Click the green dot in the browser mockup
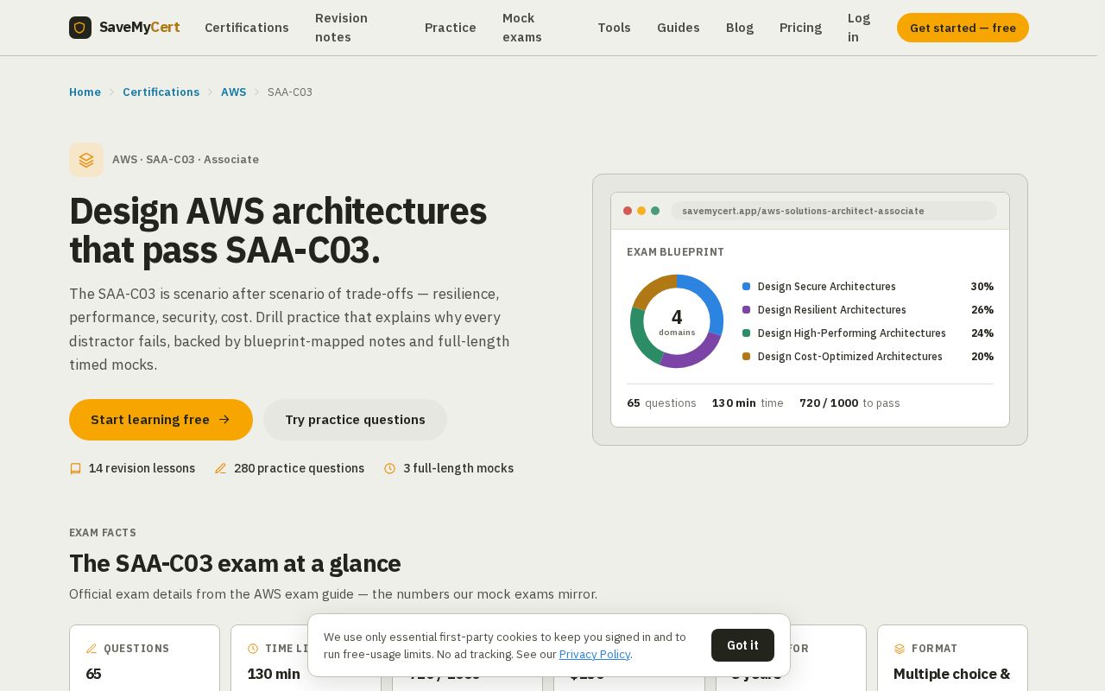1105x691 pixels. (x=655, y=211)
